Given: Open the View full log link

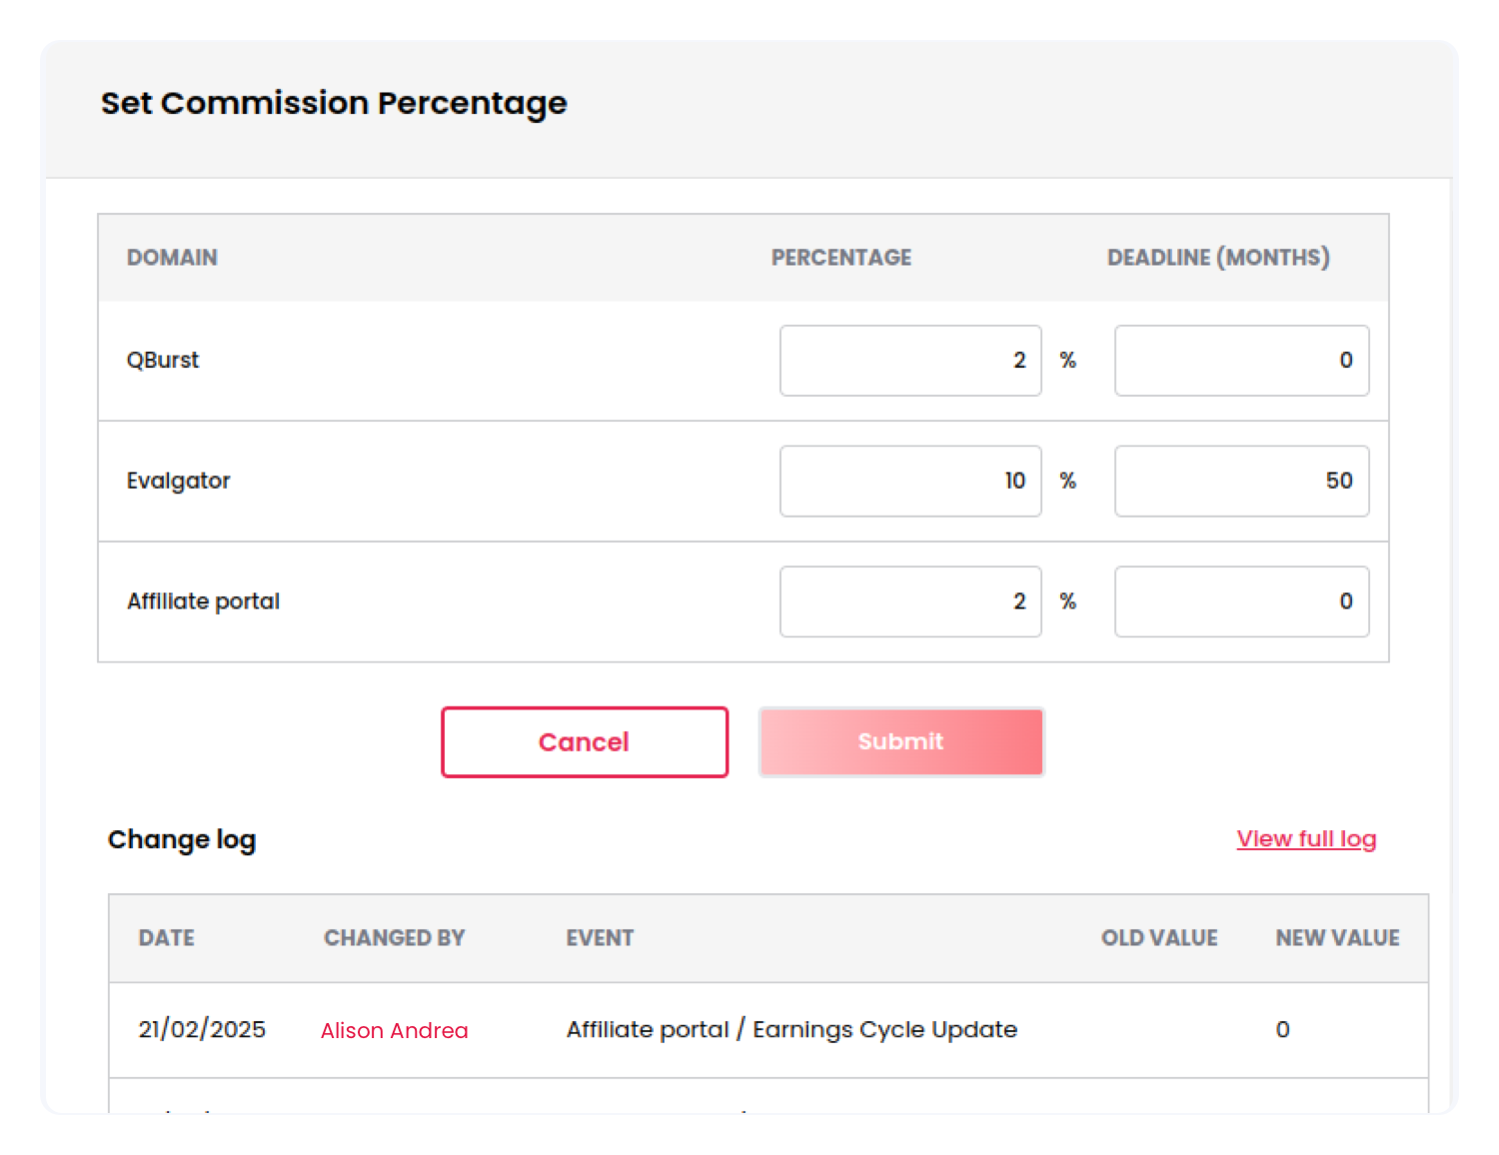Looking at the screenshot, I should tap(1305, 838).
